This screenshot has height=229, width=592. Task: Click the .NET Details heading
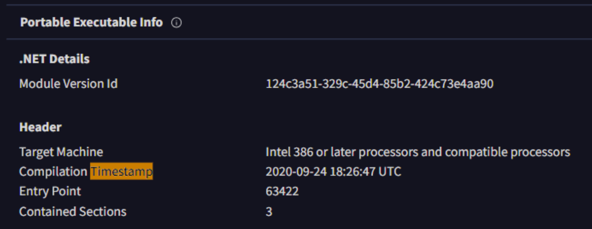(x=54, y=59)
